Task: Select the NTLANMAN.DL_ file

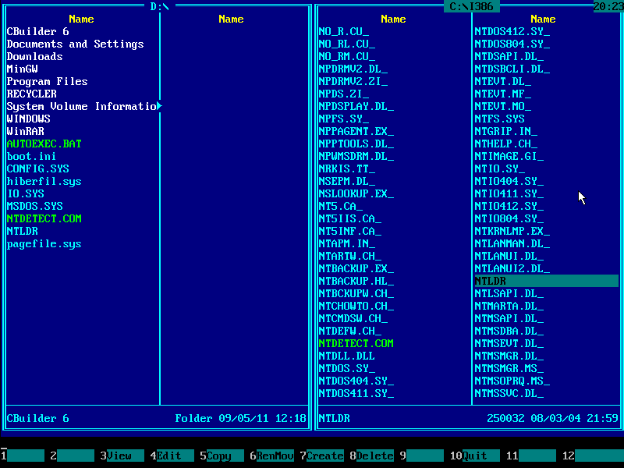Action: click(512, 243)
